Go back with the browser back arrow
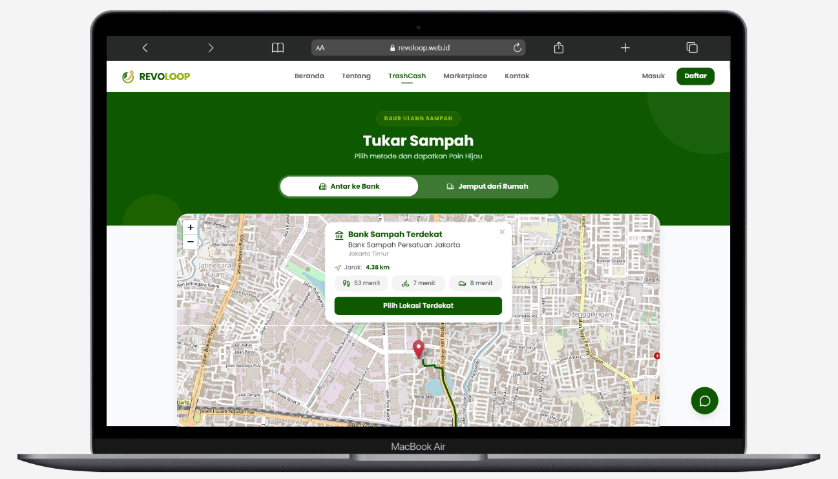The height and width of the screenshot is (479, 838). pyautogui.click(x=145, y=48)
